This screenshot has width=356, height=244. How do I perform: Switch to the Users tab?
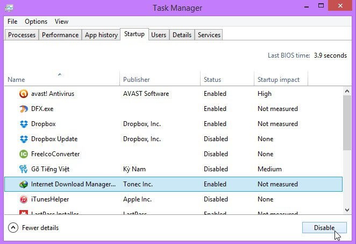tap(159, 35)
